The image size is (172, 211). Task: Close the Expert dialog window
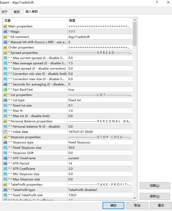(168, 3)
